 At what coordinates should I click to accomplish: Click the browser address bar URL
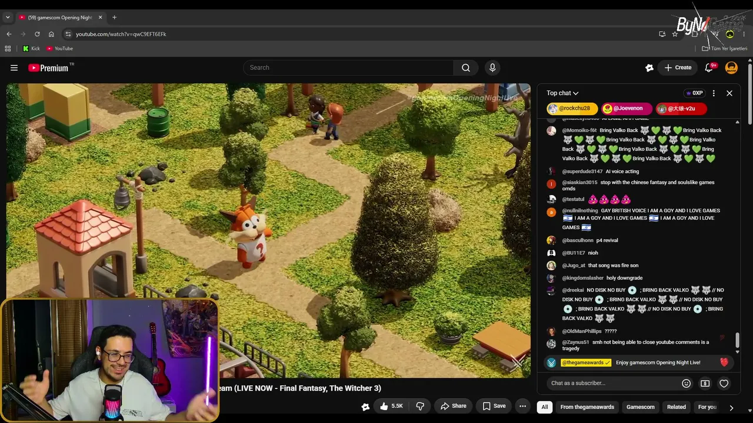coord(121,34)
